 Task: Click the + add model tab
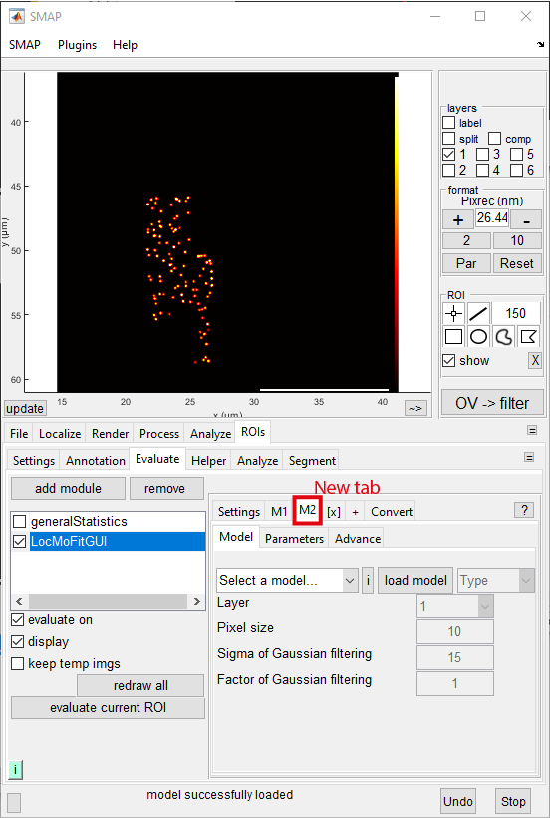tap(355, 511)
